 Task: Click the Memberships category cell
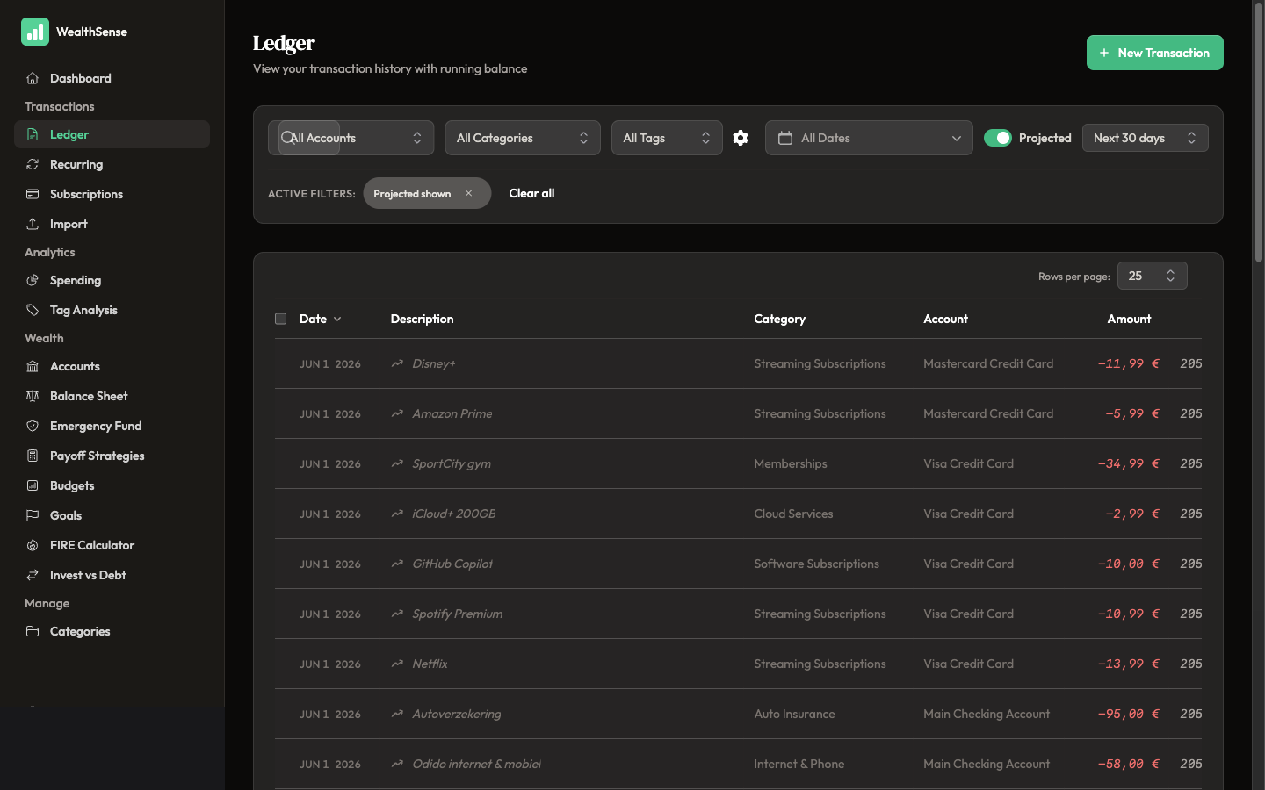pyautogui.click(x=791, y=463)
